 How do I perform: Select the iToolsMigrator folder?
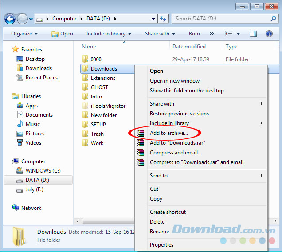tap(104, 106)
